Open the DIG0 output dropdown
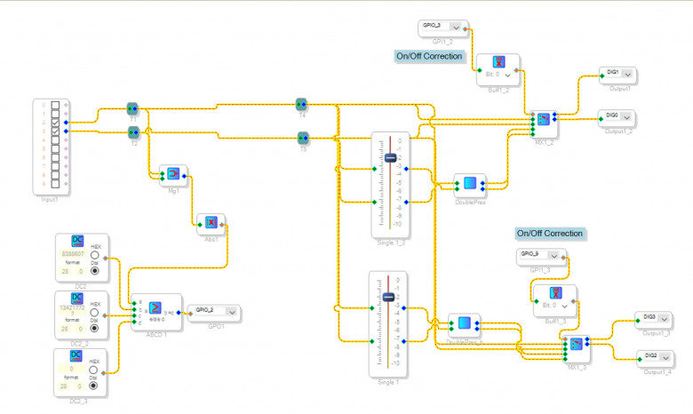This screenshot has width=693, height=414. point(626,117)
